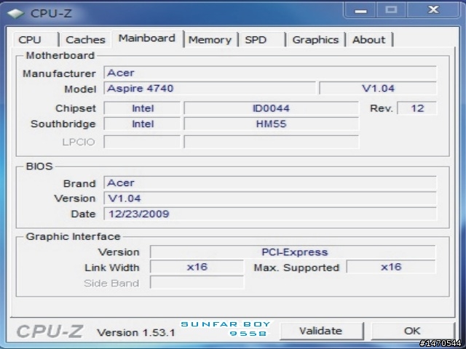Click the CPU-Z logo at bottom left
This screenshot has height=349, width=466.
(50, 332)
